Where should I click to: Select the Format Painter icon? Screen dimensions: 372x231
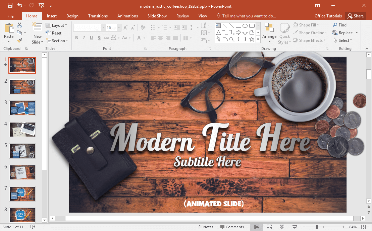pyautogui.click(x=20, y=41)
